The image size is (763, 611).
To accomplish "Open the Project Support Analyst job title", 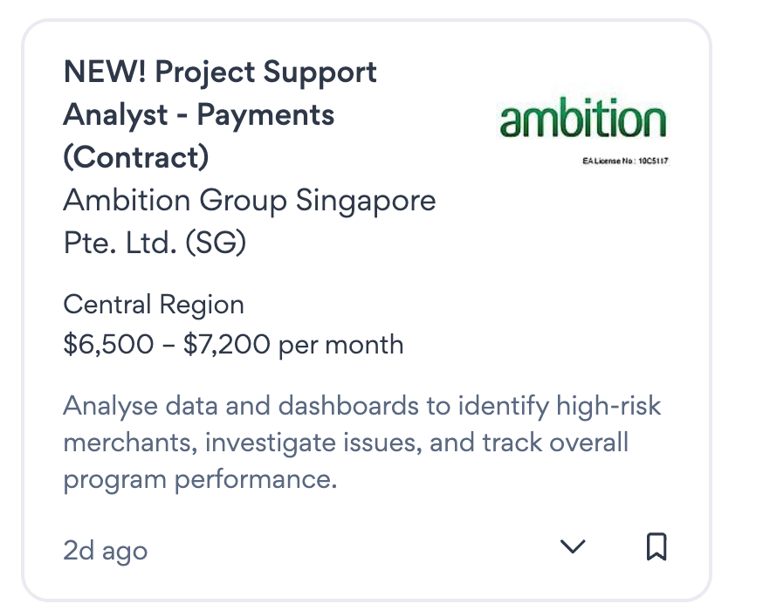I will [x=220, y=114].
